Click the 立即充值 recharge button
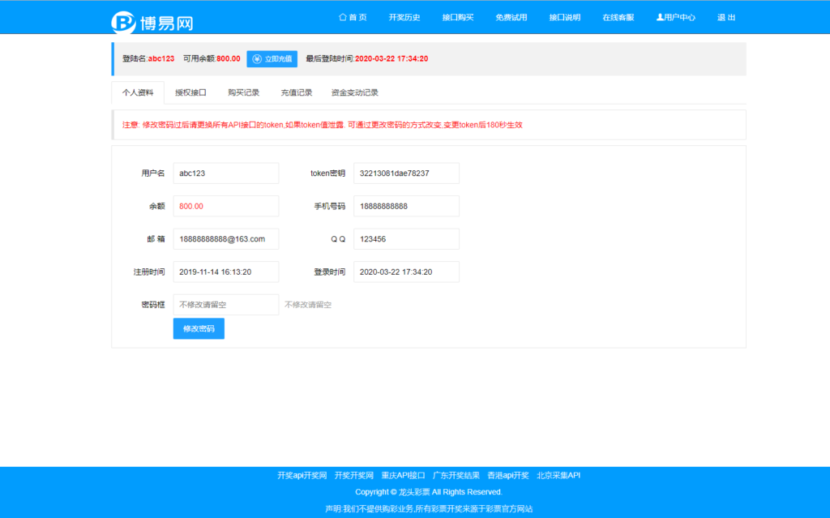 tap(272, 58)
